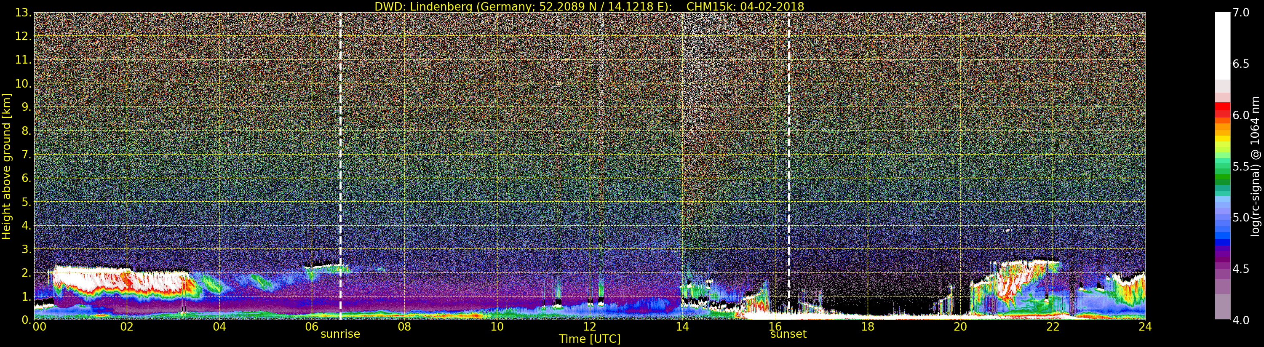This screenshot has height=347, width=1264.
Task: Click the '5.0' colorbar tick value
Action: tap(1241, 217)
